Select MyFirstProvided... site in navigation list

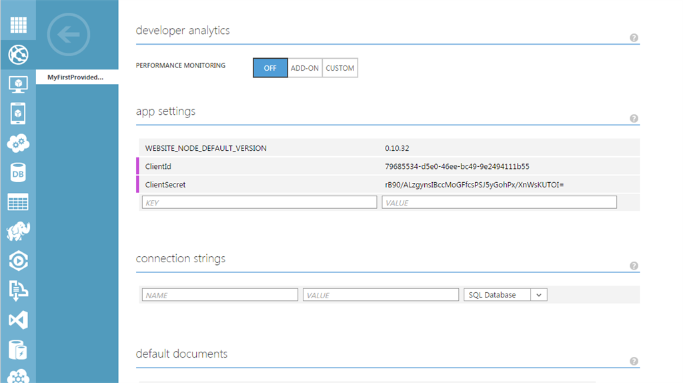[76, 77]
